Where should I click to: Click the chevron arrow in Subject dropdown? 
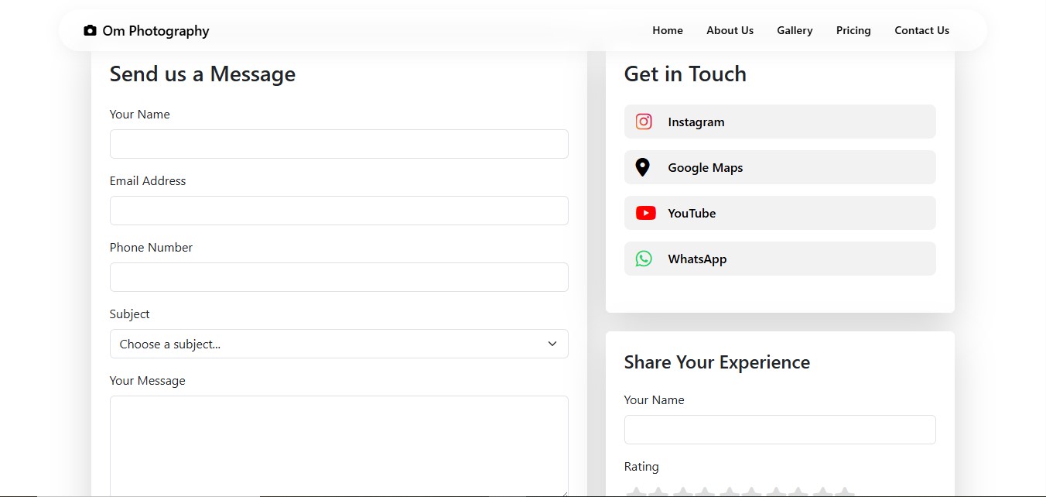[x=552, y=344]
